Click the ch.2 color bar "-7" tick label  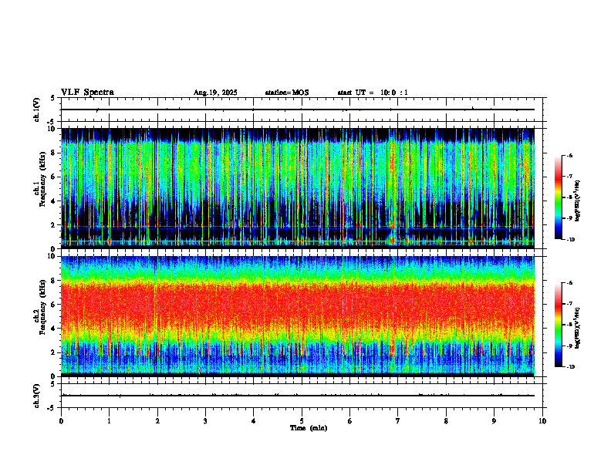tap(569, 304)
